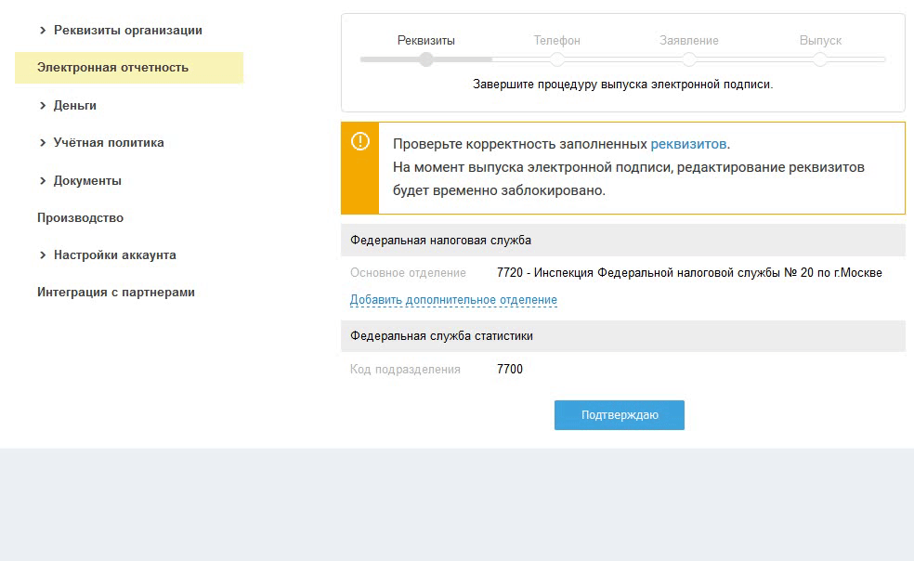Click the Реквизиты step circle marker
Viewport: 914px width, 561px height.
point(426,59)
